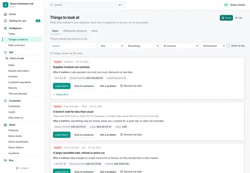Click Give to someone on Supplier invoices card

click(84, 86)
